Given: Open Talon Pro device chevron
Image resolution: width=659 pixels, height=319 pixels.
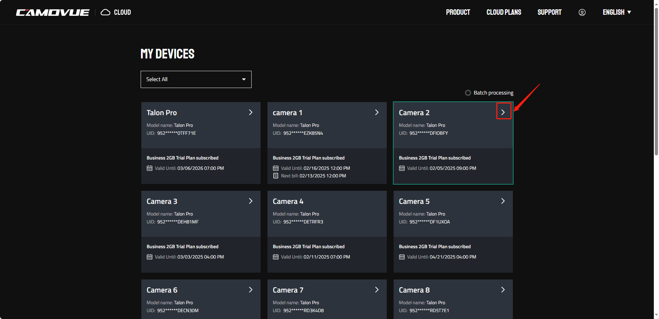Looking at the screenshot, I should click(251, 112).
